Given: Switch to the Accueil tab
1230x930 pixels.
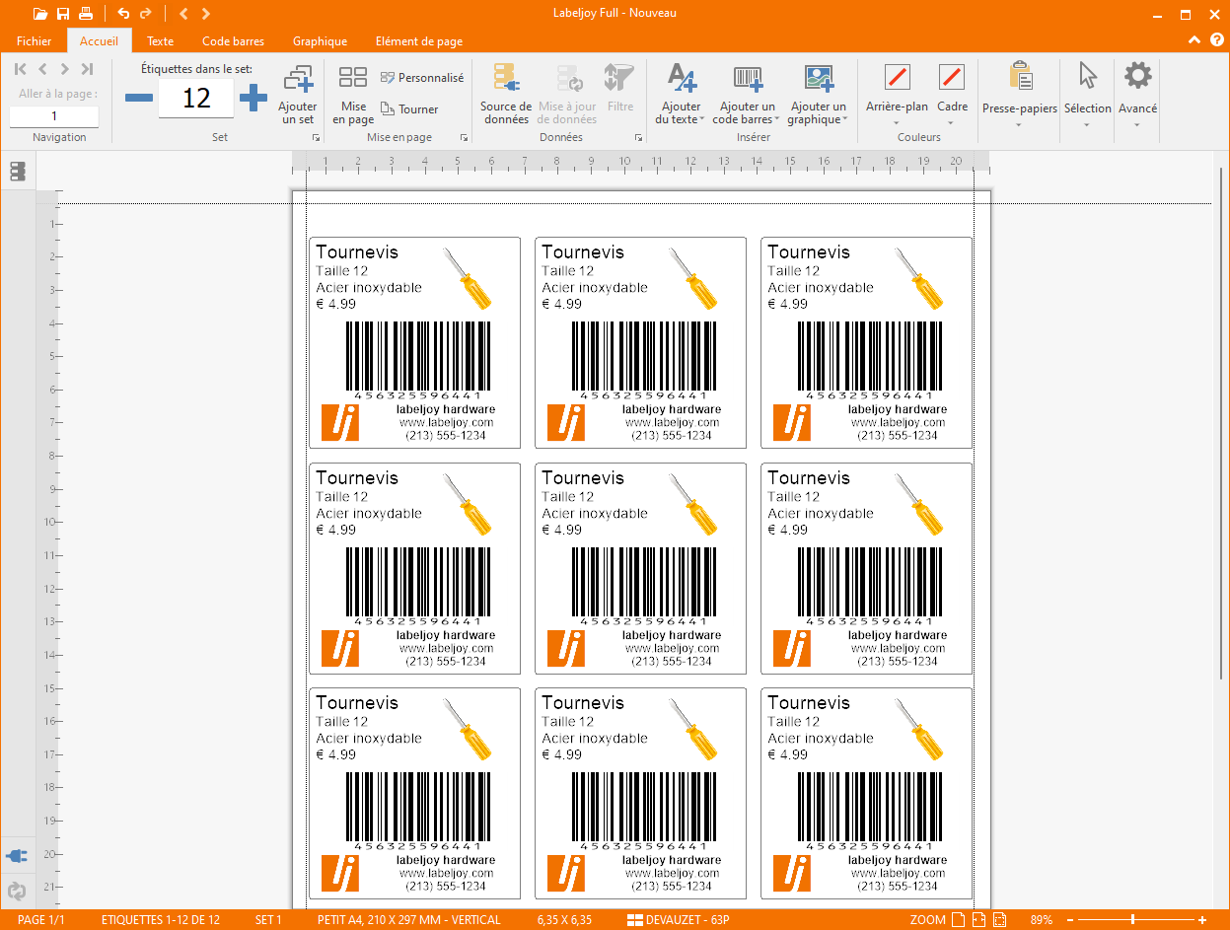Looking at the screenshot, I should [99, 41].
